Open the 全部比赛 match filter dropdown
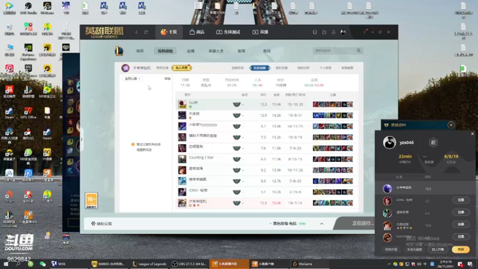Viewport: 478px width, 269px height. tap(132, 79)
